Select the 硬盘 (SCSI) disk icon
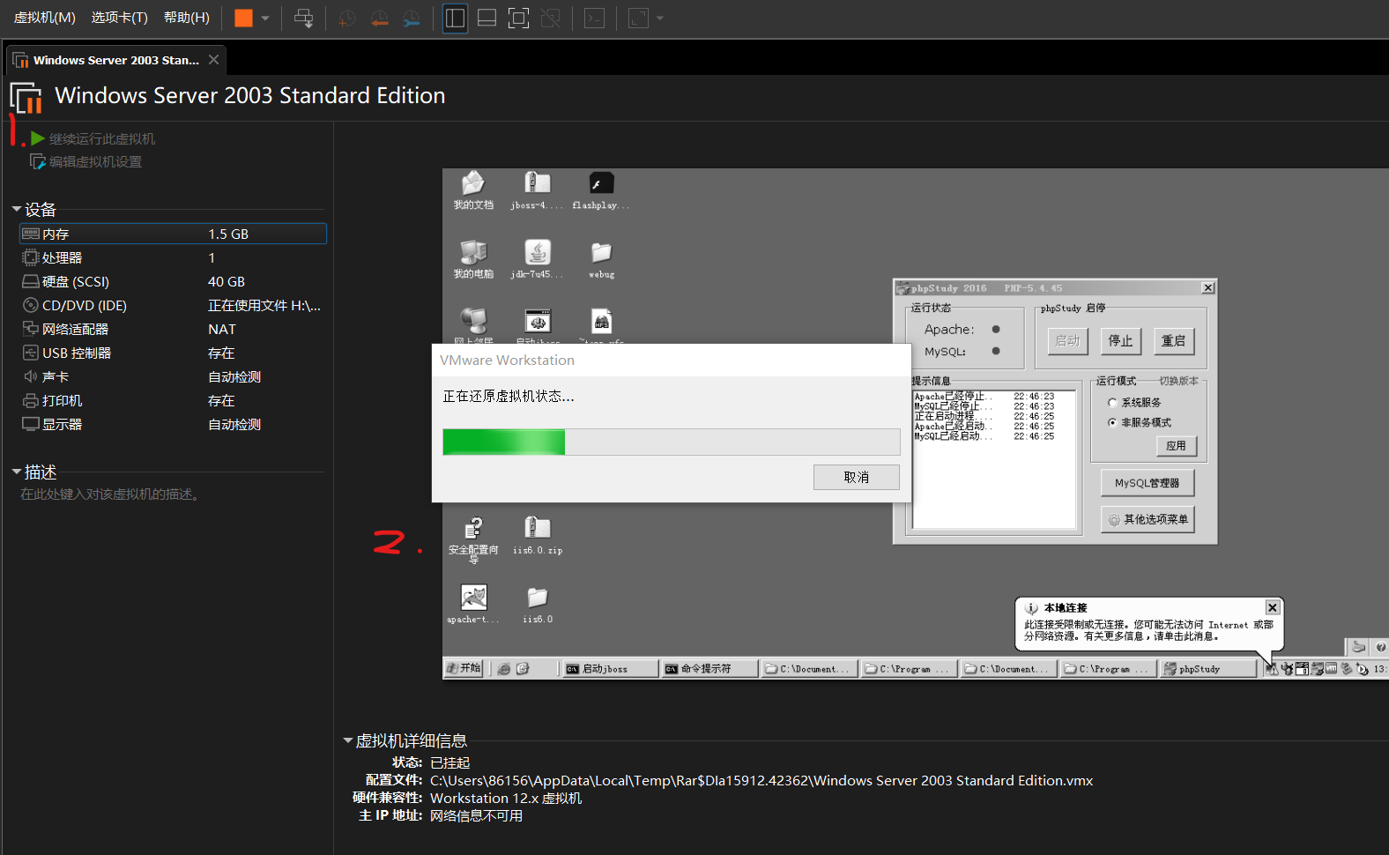Screen dimensions: 1389x855 pos(31,281)
